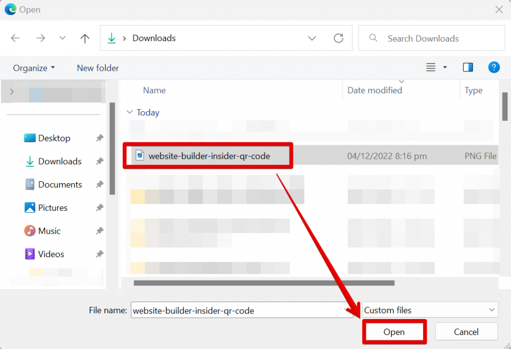This screenshot has height=349, width=511.
Task: Click the view layout icon
Action: [x=431, y=67]
